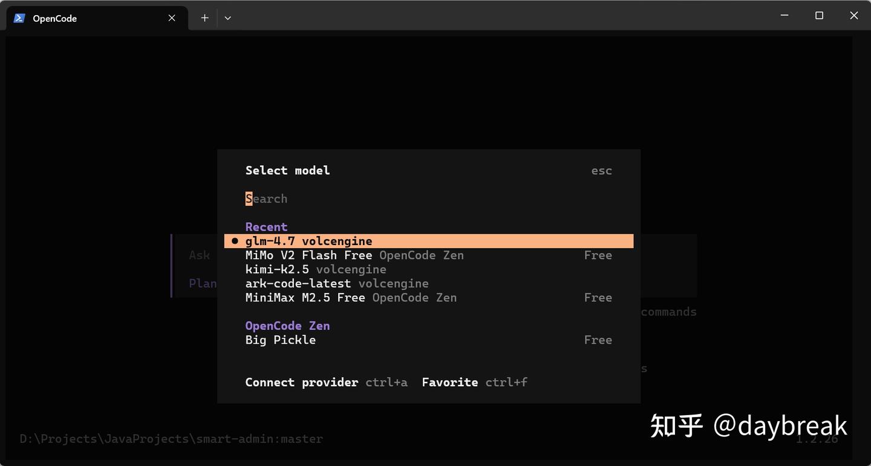Choose MiMo V2 Flash Free model
Image resolution: width=871 pixels, height=466 pixels.
429,255
